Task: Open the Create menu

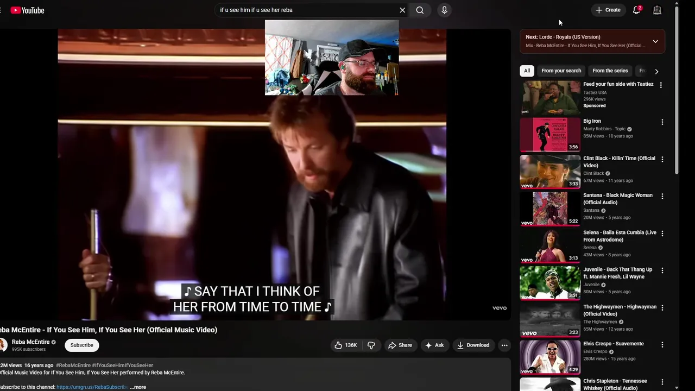Action: tap(608, 10)
